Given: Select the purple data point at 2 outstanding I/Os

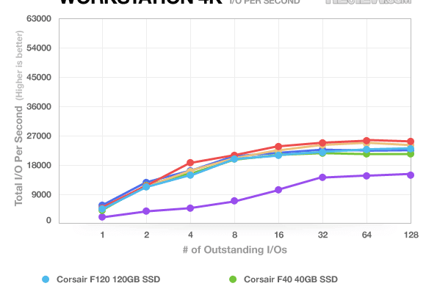Looking at the screenshot, I should (146, 211).
